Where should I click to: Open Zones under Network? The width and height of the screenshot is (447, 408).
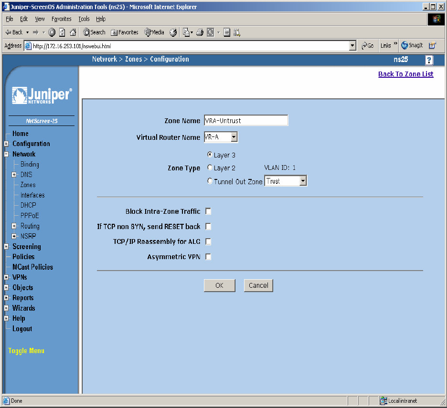[x=28, y=185]
